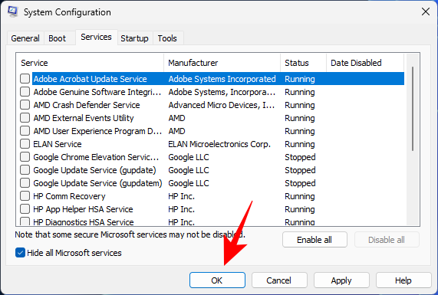
Task: Click HP Inc. manufacturer of HP Comm Recovery
Action: coord(181,196)
